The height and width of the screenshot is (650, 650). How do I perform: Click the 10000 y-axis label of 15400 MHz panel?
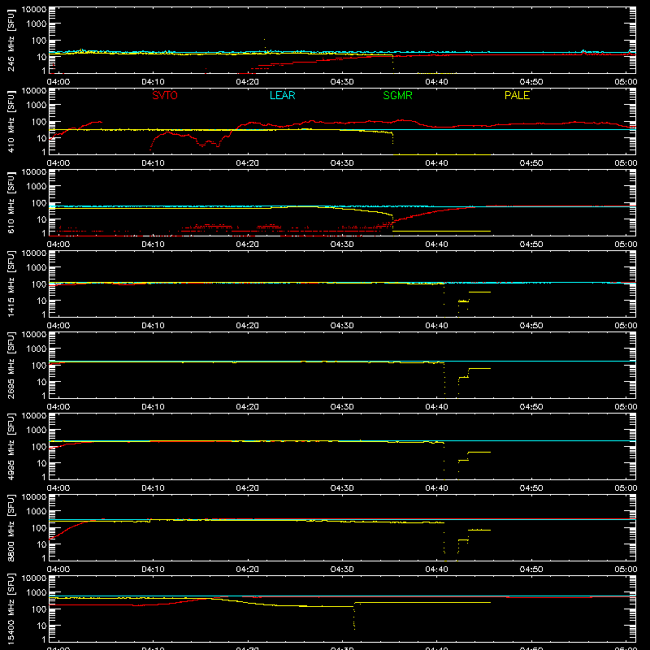click(x=34, y=578)
